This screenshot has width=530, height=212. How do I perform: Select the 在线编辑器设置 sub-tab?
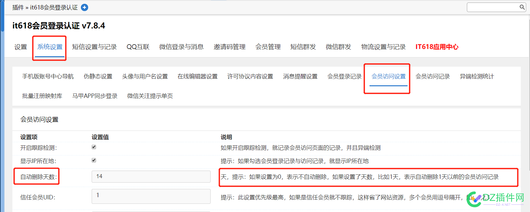click(x=198, y=76)
